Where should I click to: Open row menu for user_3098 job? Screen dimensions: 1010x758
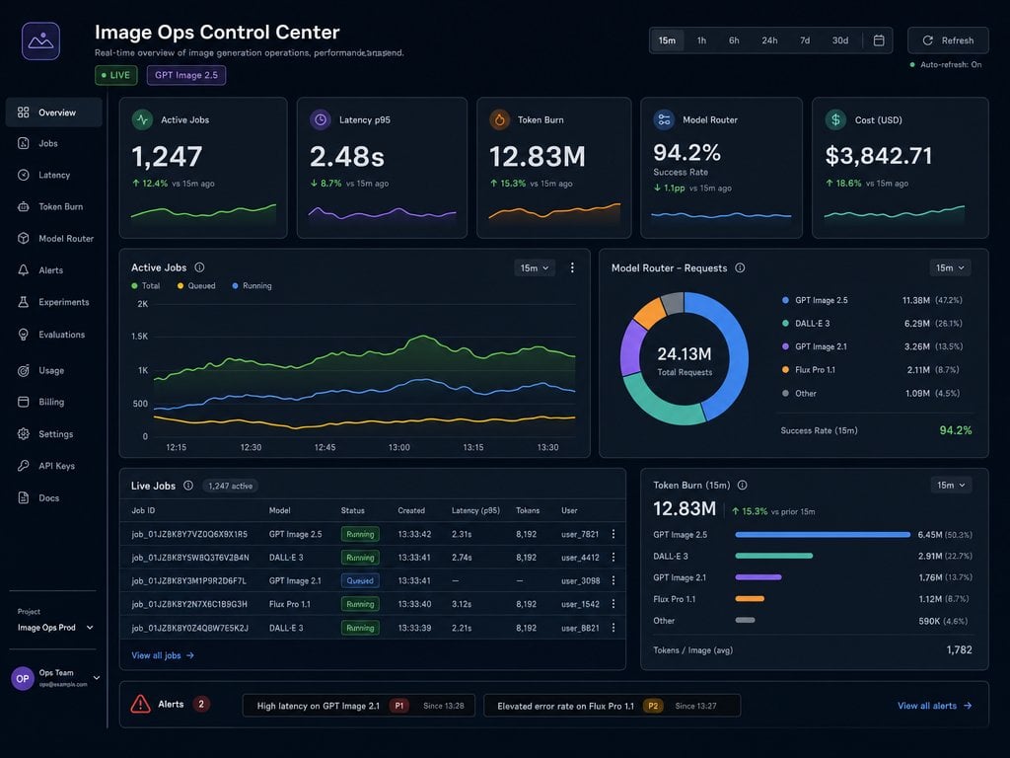coord(613,580)
